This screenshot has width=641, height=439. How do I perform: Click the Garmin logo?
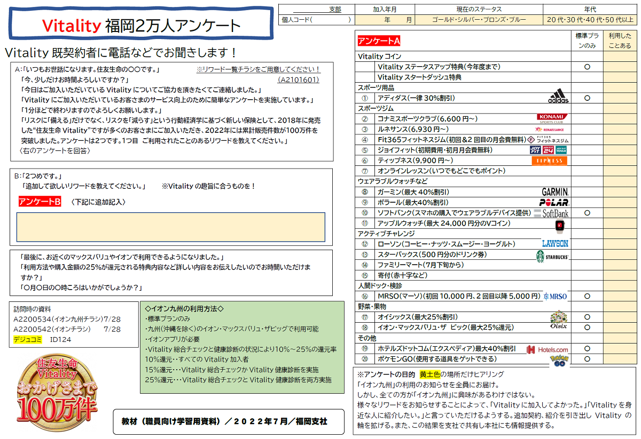pyautogui.click(x=555, y=192)
